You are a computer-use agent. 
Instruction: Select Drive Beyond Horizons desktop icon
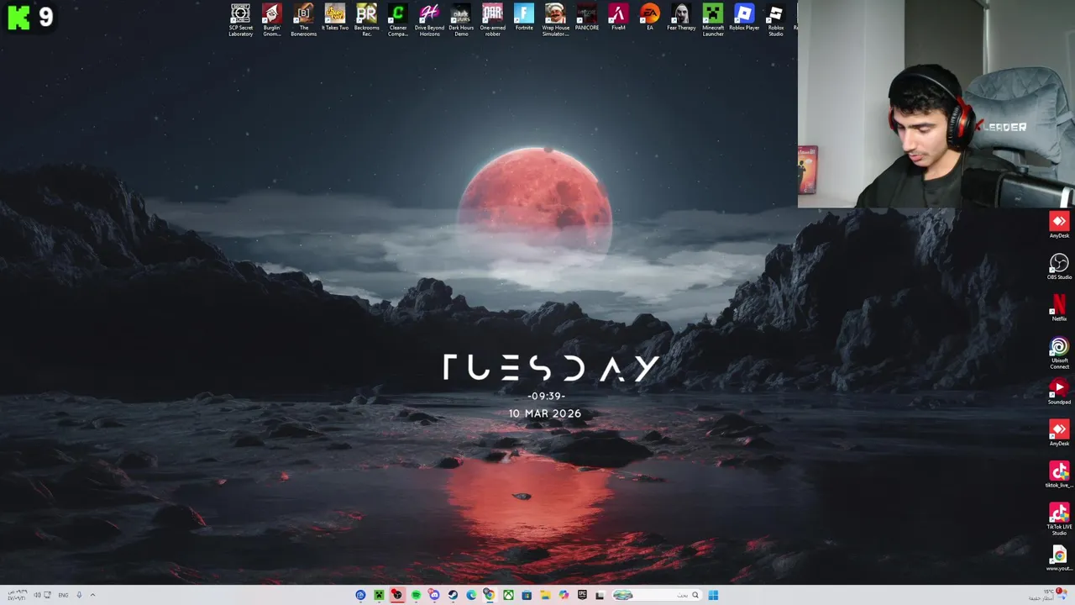429,19
